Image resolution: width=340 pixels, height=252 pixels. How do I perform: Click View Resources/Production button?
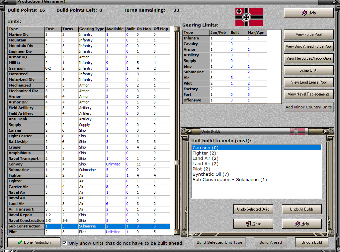click(308, 58)
